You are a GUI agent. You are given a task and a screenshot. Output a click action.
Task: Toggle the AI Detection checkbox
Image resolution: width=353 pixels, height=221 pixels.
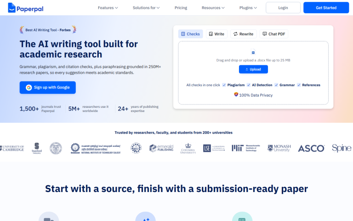click(x=249, y=85)
